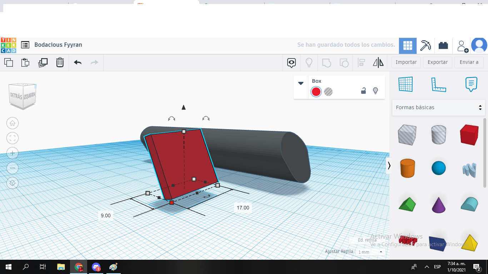Select the Ruler tool
Screen dimensions: 488x274
(438, 85)
